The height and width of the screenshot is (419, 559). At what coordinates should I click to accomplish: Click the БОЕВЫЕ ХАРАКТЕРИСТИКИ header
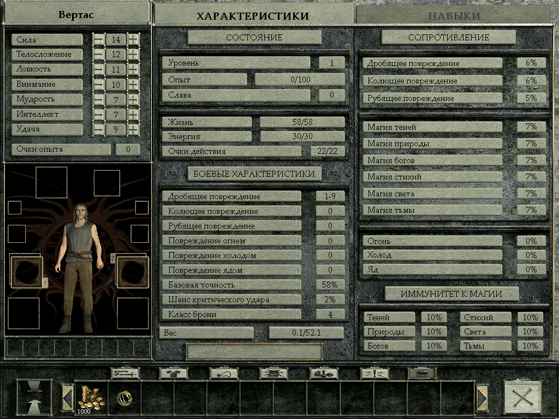coord(254,173)
